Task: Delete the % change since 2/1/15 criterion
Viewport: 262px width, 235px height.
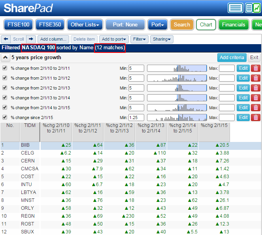Action: point(256,117)
